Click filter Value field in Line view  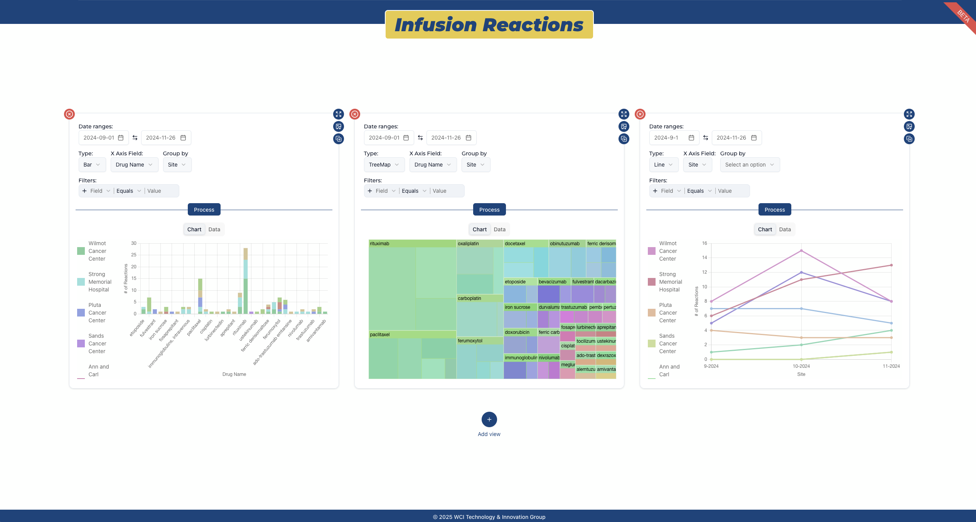point(732,191)
